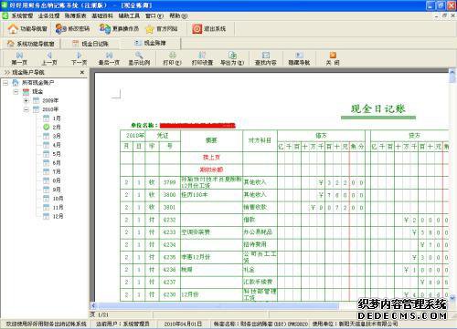Click the 打印 printer icon
Screen dimensions: 457x329
tap(173, 55)
